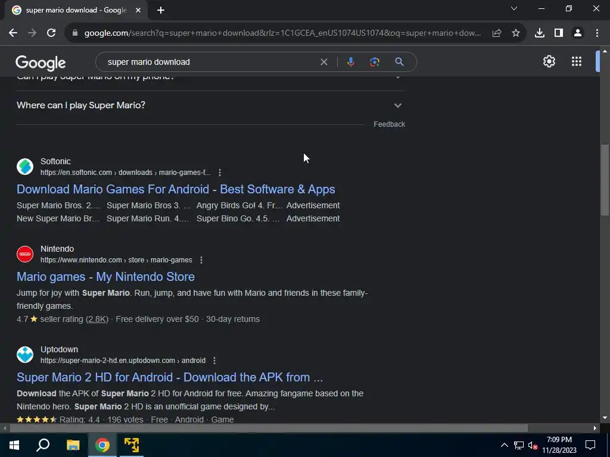The height and width of the screenshot is (457, 610).
Task: Click the browser forward arrow
Action: pos(32,33)
